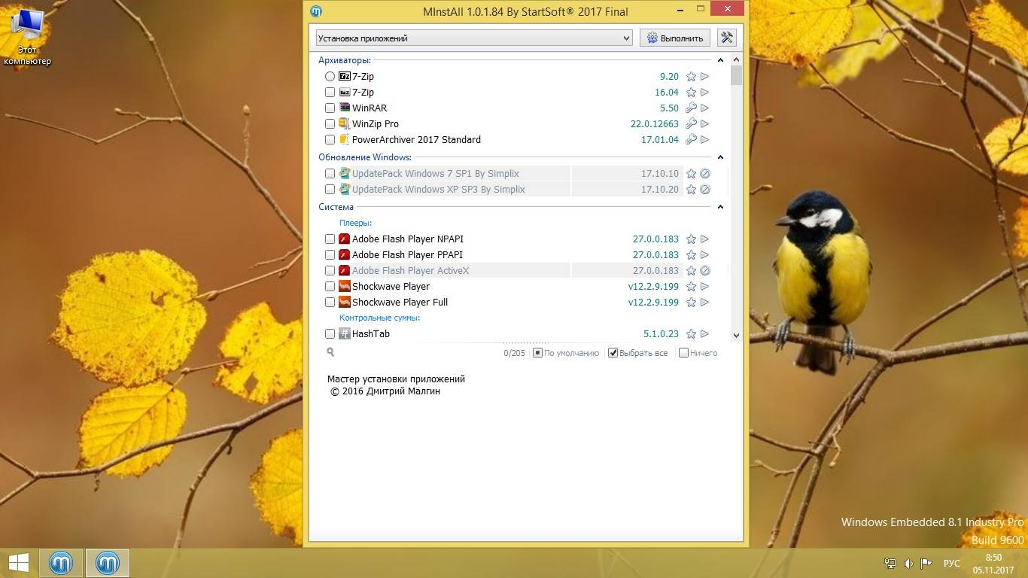Open the Windows Start button
Viewport: 1028px width, 578px height.
coord(18,563)
